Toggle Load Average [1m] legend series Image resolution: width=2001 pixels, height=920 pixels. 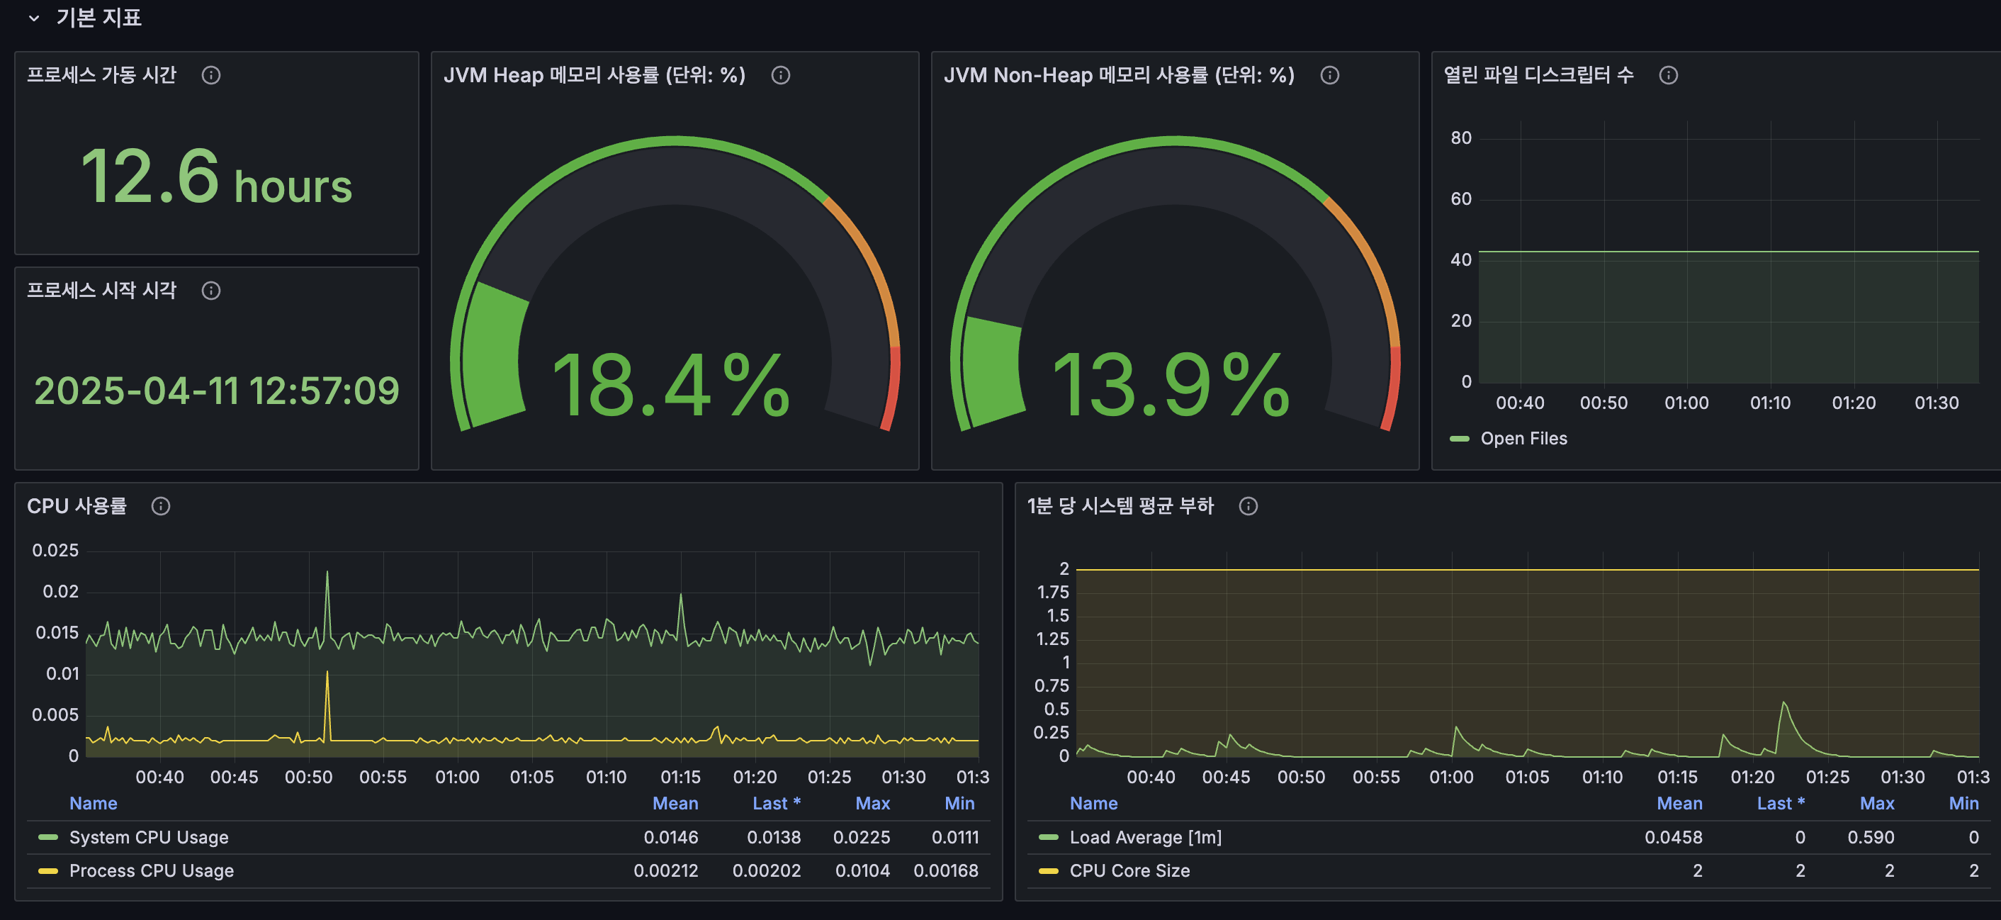pos(1145,838)
